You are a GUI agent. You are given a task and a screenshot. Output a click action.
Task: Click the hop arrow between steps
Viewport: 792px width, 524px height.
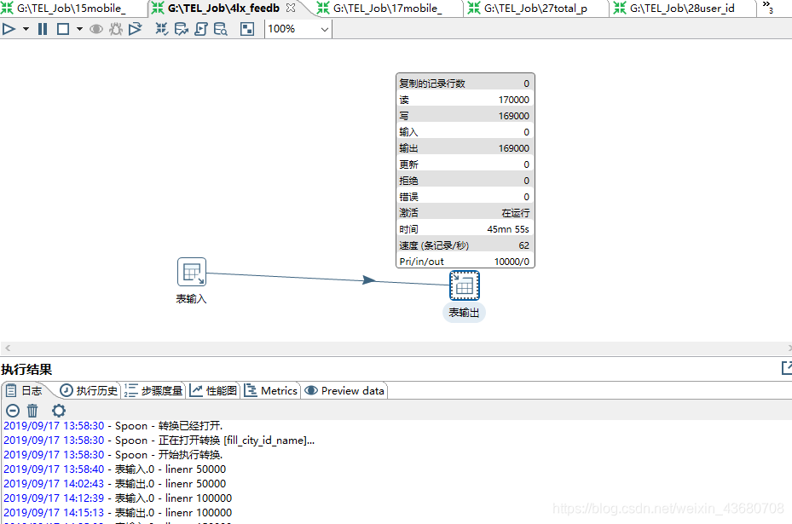tap(370, 279)
